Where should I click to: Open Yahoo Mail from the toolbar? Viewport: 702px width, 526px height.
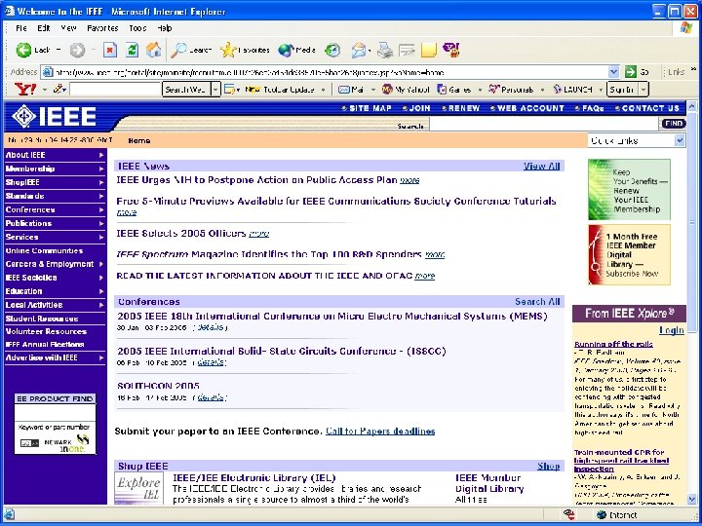tap(351, 90)
